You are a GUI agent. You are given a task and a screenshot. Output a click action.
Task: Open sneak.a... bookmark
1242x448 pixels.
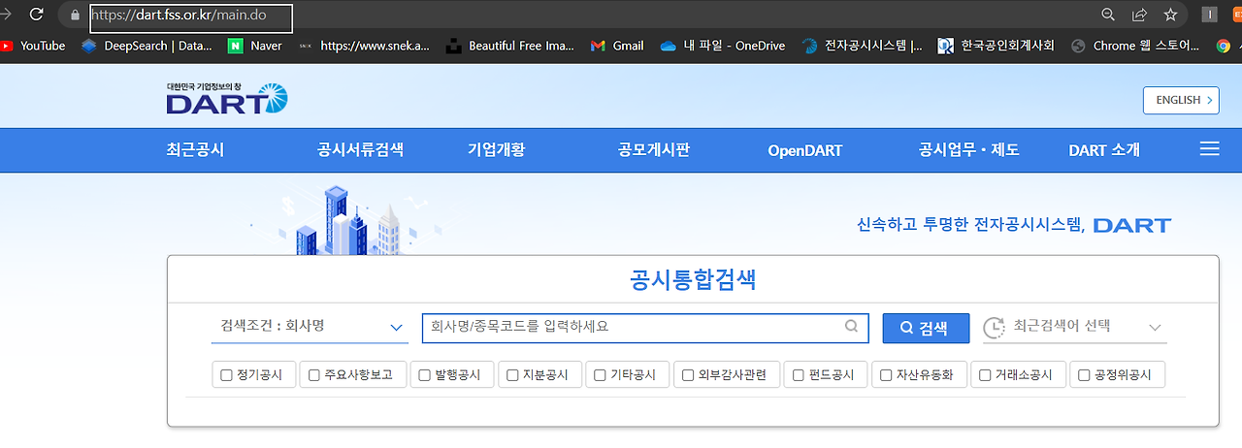click(364, 46)
